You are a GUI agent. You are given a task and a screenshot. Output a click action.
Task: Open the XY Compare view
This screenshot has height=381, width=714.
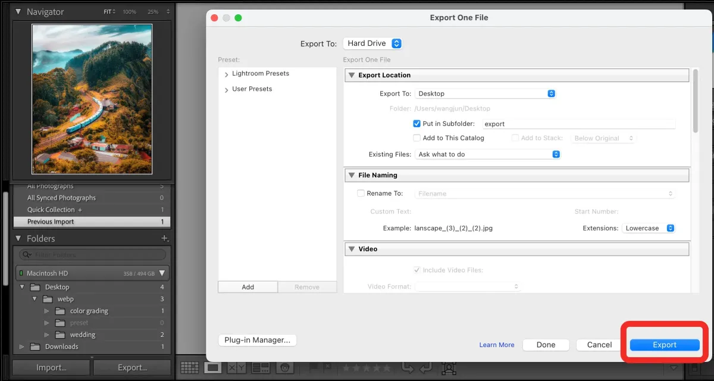(236, 368)
